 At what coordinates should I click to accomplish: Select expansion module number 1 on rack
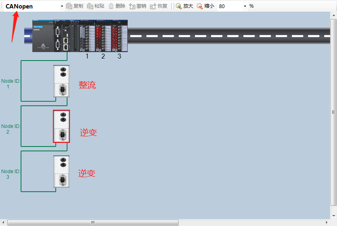click(87, 38)
